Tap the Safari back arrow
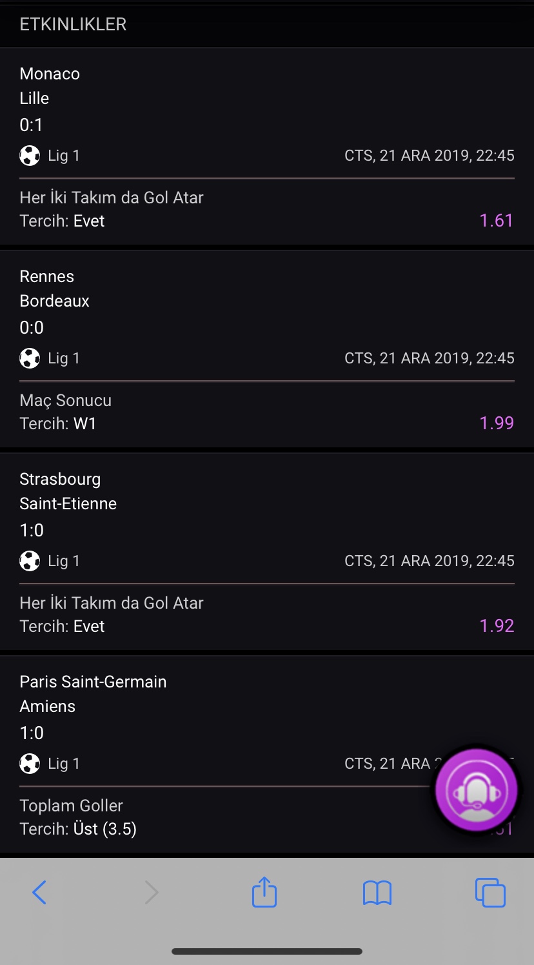This screenshot has height=965, width=534. (x=39, y=893)
